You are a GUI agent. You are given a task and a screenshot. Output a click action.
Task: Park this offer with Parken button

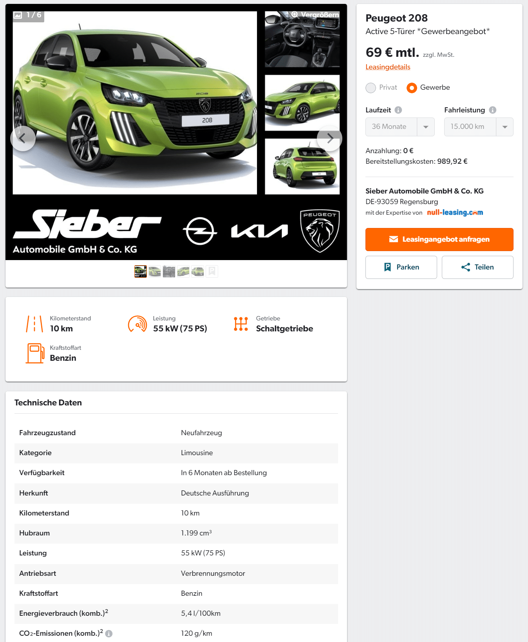coord(401,267)
